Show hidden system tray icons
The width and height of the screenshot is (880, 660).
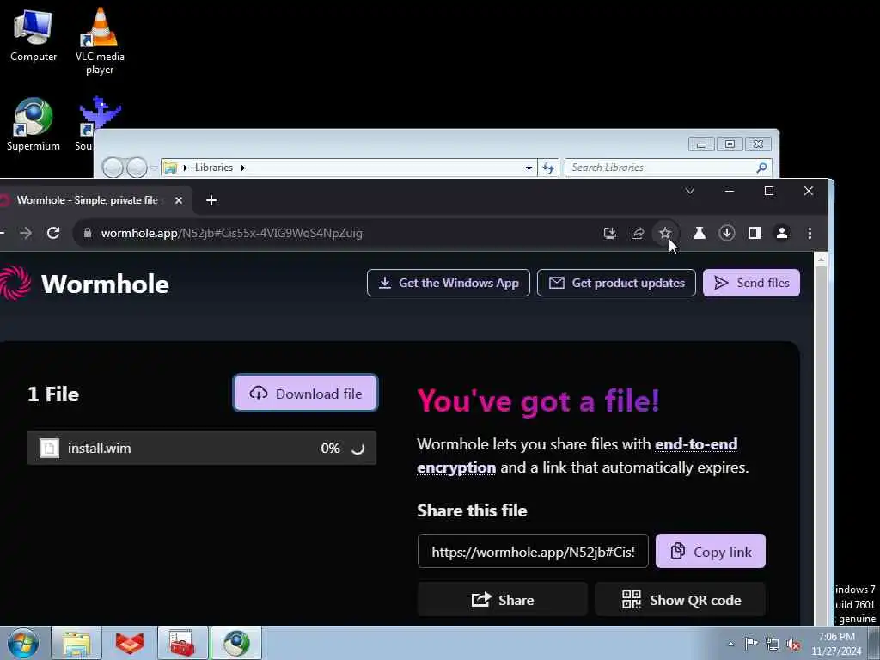coord(730,644)
